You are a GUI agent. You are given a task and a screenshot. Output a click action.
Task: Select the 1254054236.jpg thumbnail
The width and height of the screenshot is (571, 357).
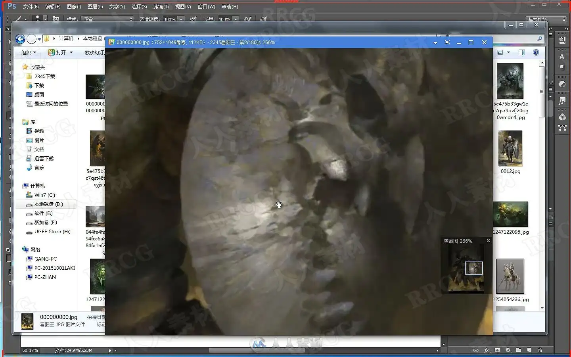[510, 280]
